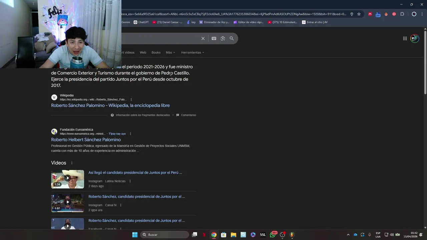This screenshot has height=240, width=427.
Task: Open the Videos section options menu
Action: [72, 163]
